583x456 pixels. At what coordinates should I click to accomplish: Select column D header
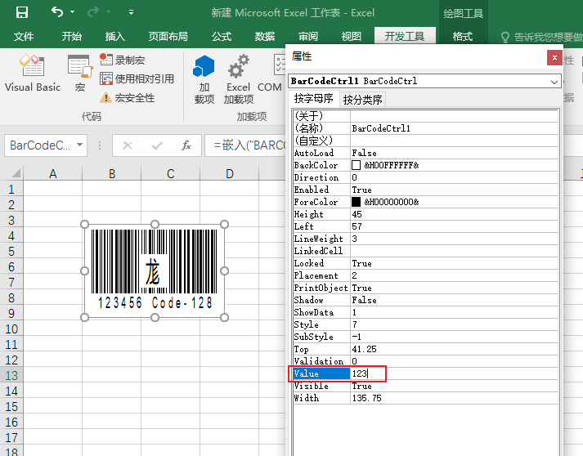click(230, 173)
